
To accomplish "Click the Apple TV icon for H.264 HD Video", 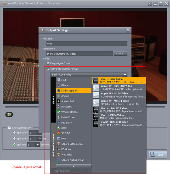I will point(96,88).
